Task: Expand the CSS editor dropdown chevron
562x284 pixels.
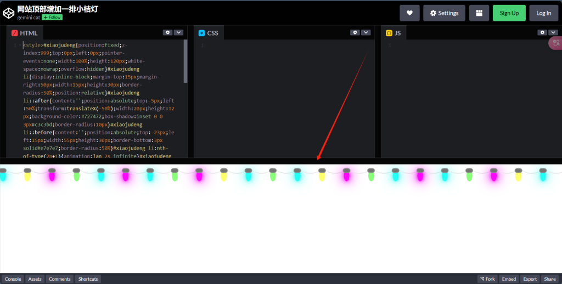Action: pos(366,32)
